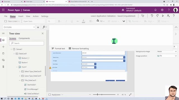Open the File menu

tap(6, 16)
